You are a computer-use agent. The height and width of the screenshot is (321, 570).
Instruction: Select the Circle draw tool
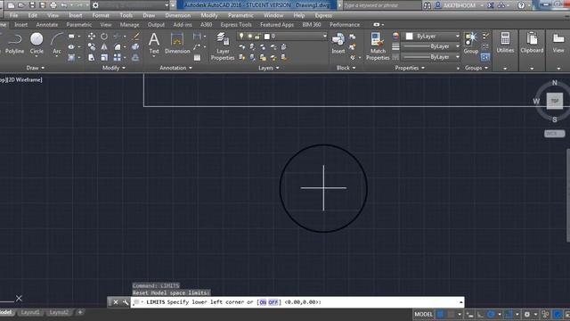(x=37, y=43)
